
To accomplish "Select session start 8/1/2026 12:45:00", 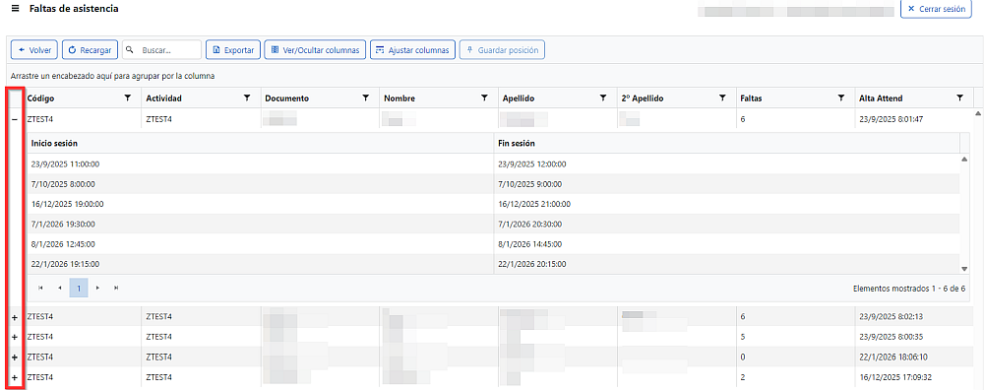I will pos(63,244).
